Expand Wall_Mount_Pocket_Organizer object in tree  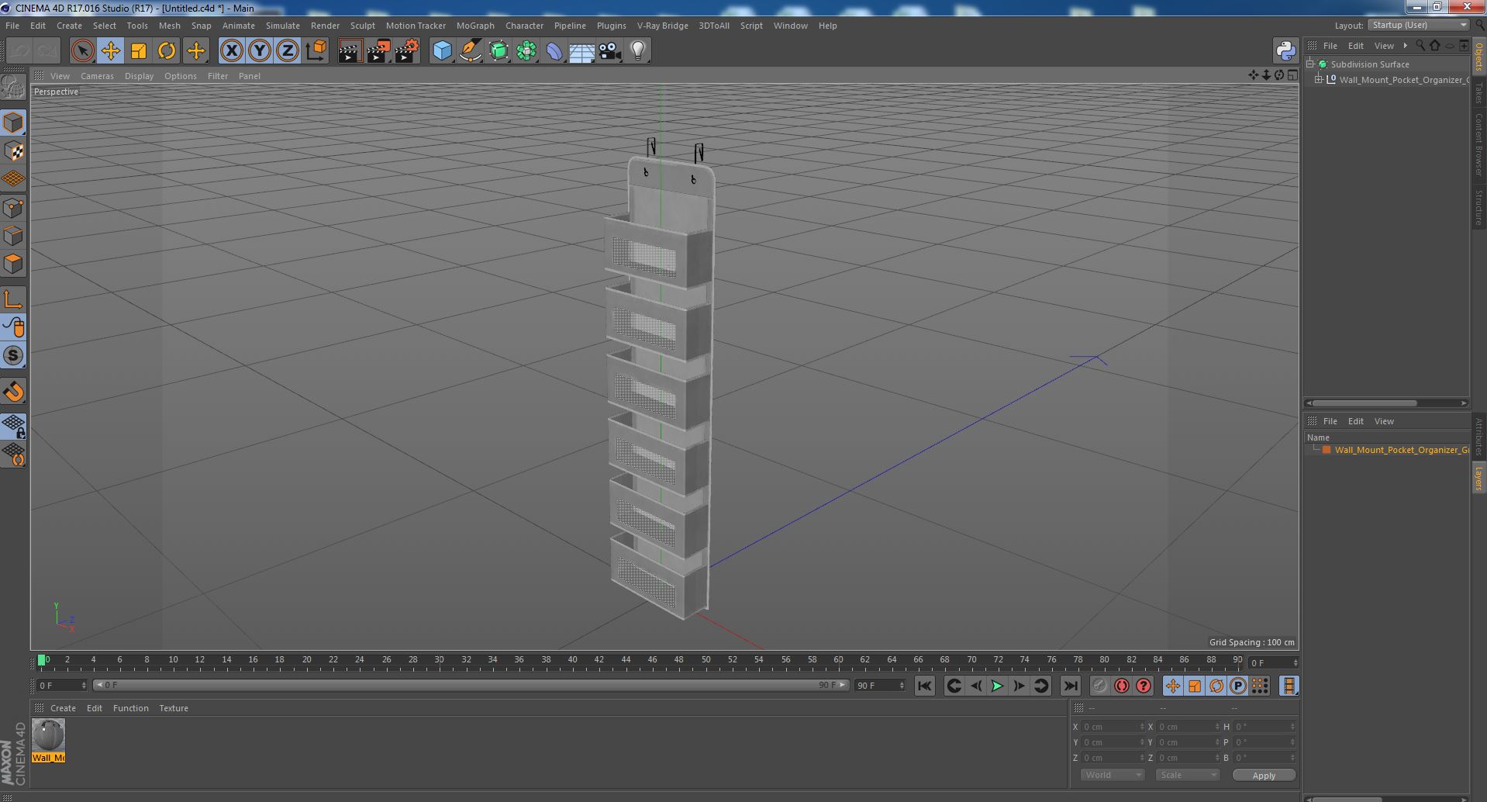coord(1319,79)
